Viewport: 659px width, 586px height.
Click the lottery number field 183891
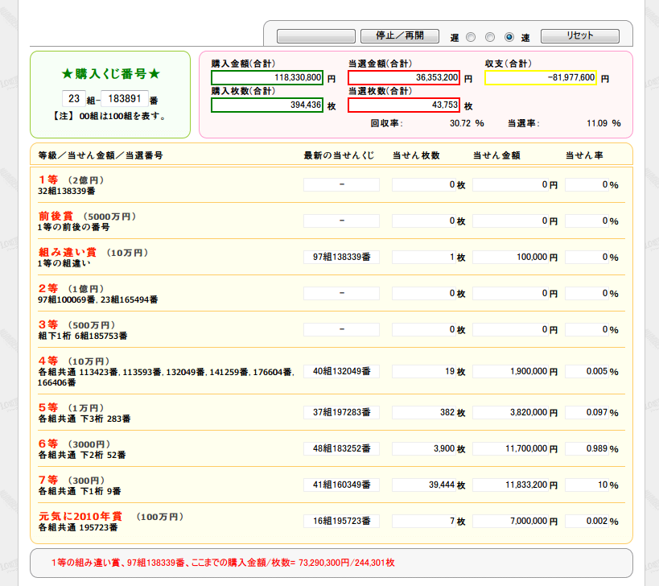click(125, 99)
